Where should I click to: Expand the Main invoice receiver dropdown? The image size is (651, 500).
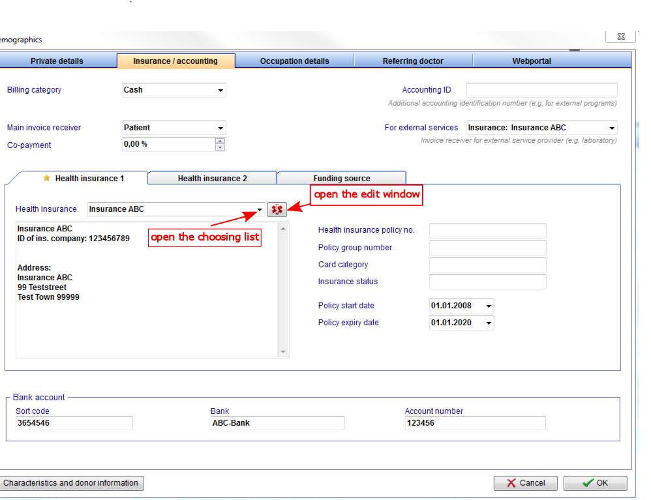click(x=220, y=128)
